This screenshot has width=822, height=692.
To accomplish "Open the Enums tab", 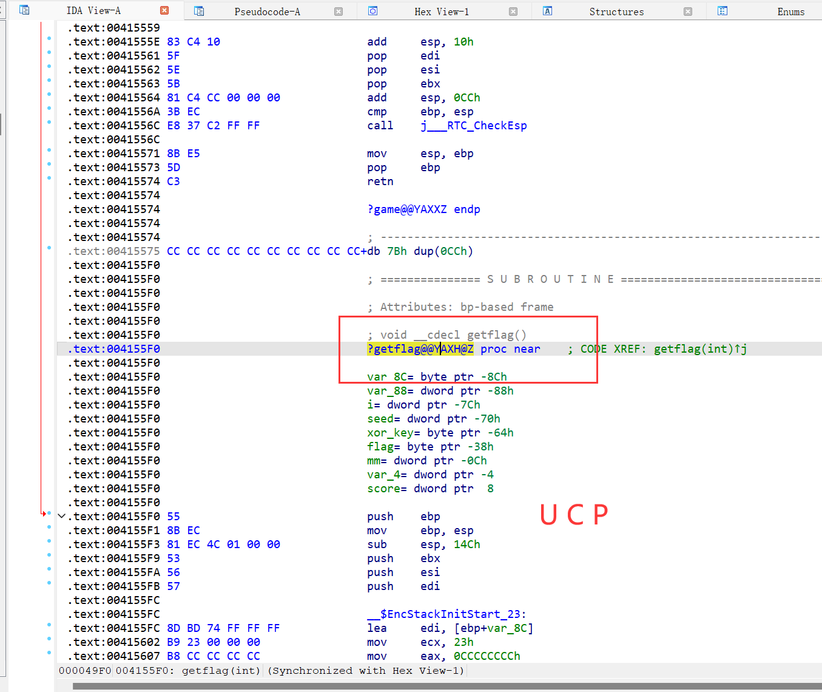I will click(x=791, y=12).
